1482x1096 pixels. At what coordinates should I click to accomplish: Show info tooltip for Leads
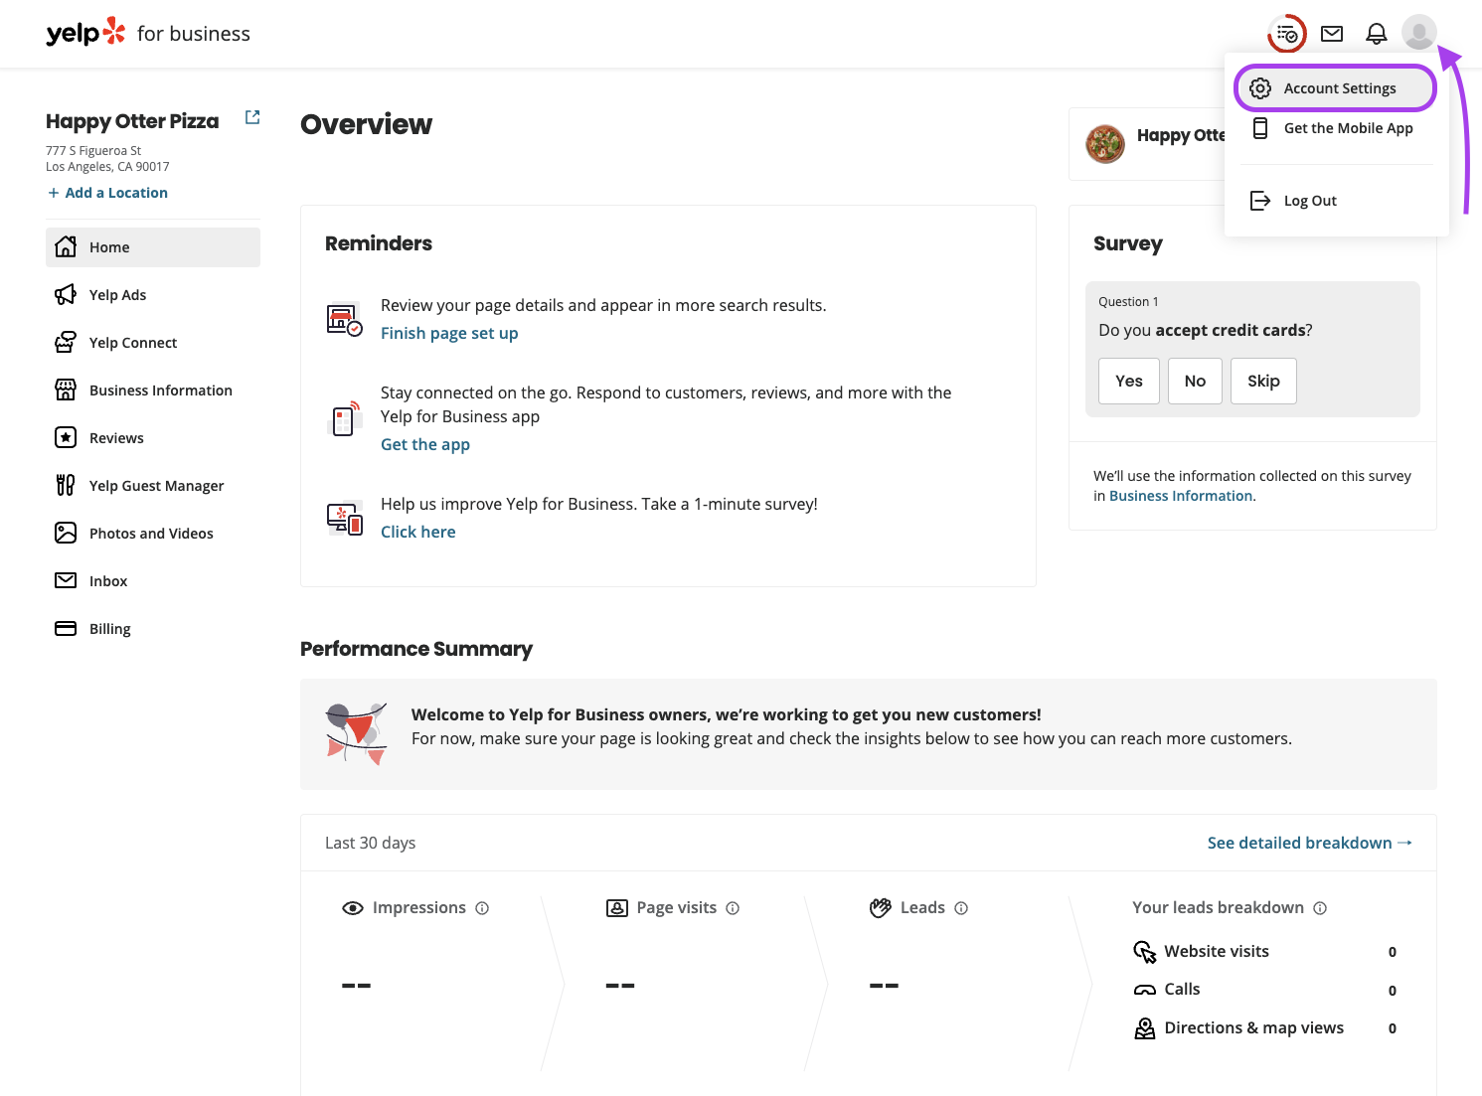961,908
